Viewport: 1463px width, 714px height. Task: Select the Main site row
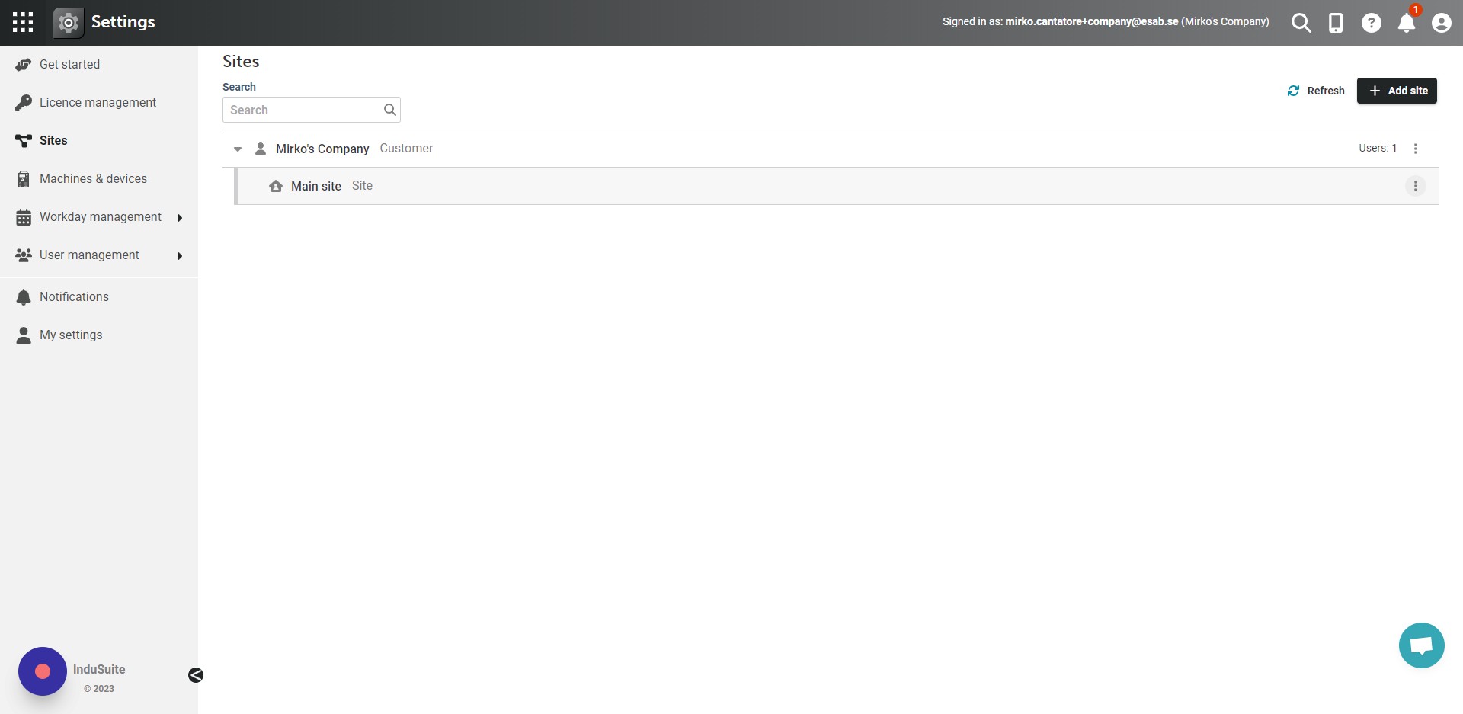(836, 186)
